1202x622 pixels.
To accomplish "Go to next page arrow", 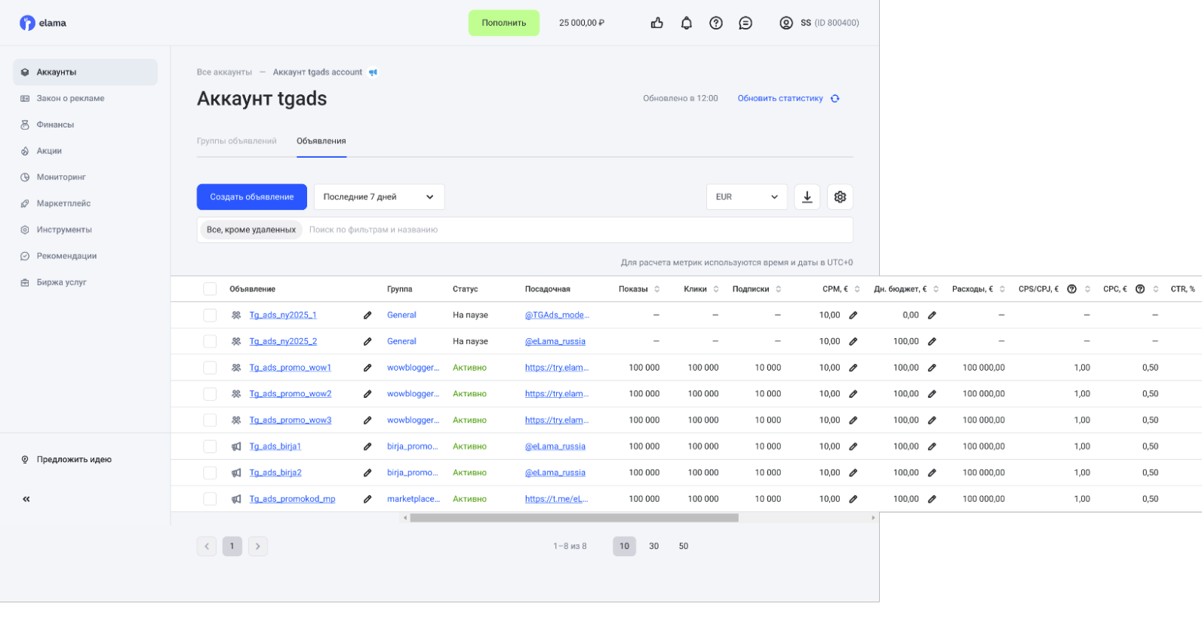I will (258, 547).
